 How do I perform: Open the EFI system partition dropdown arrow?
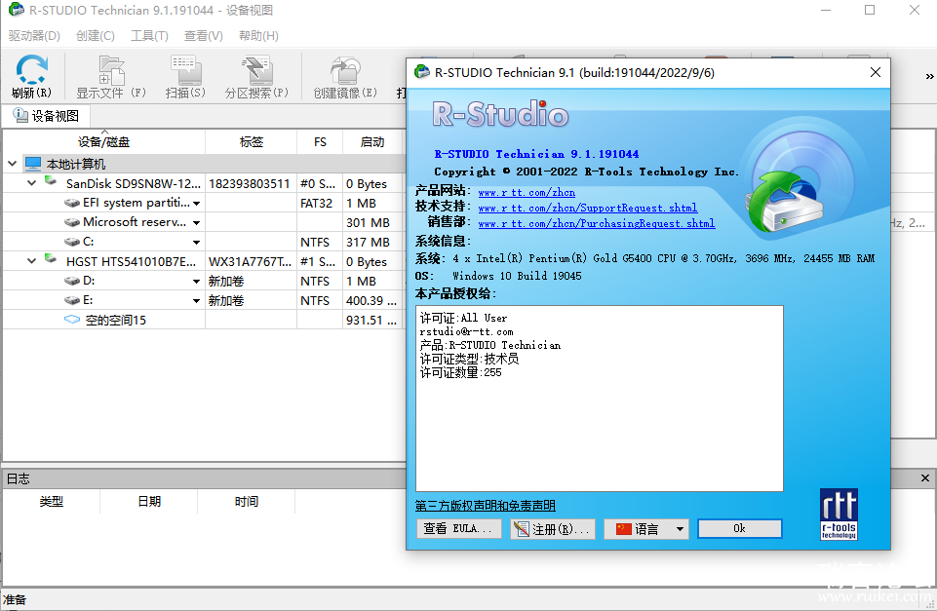coord(196,204)
